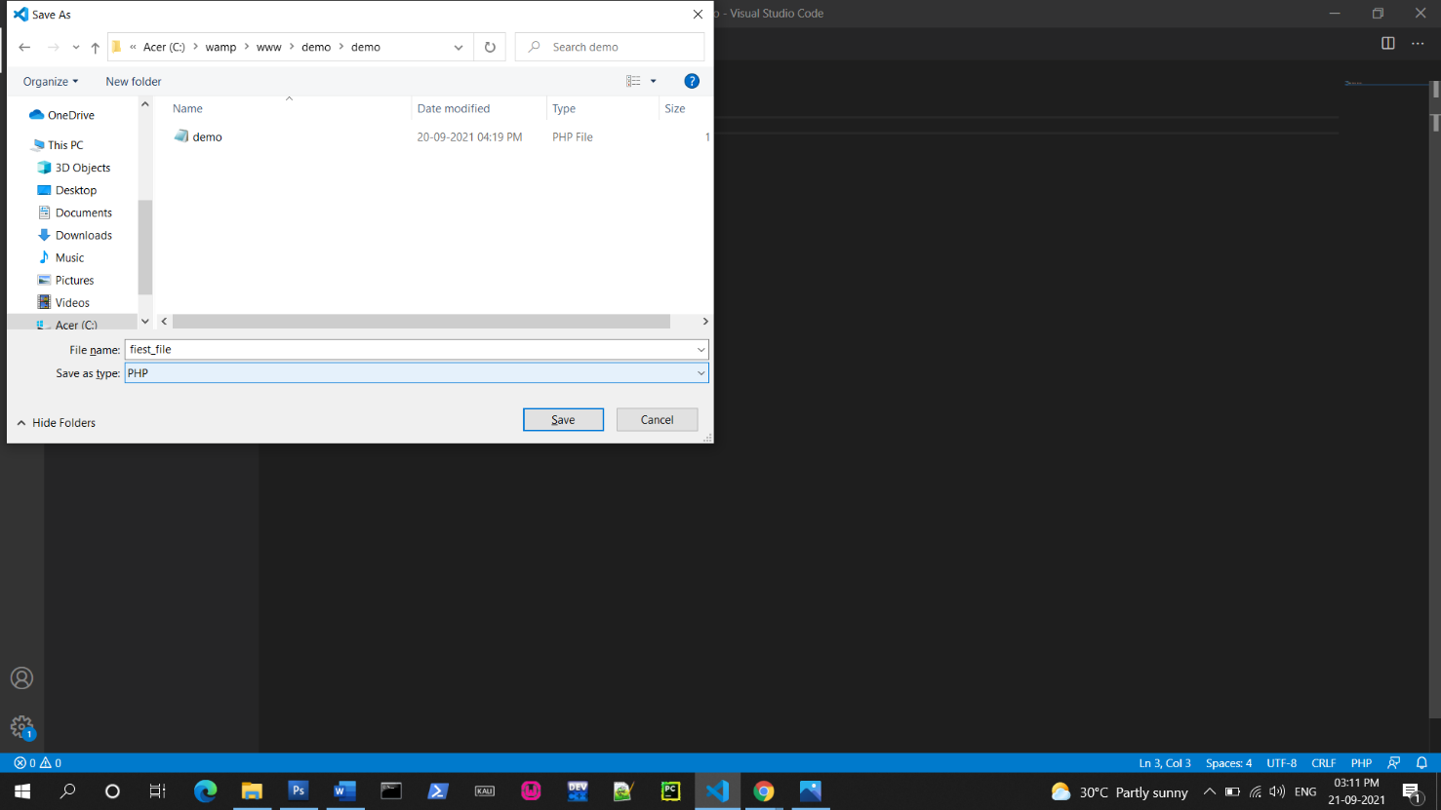The width and height of the screenshot is (1441, 810).
Task: Click the Cancel button
Action: point(657,419)
